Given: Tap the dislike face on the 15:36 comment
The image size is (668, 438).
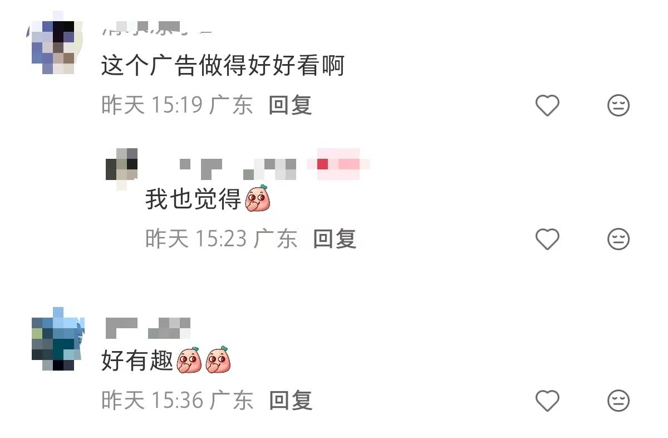Looking at the screenshot, I should (618, 400).
